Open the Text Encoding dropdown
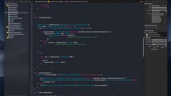Screen dimensions: 171x96 (159, 40)
